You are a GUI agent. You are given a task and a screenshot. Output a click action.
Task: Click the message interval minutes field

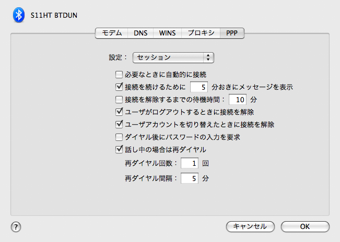[x=200, y=87]
